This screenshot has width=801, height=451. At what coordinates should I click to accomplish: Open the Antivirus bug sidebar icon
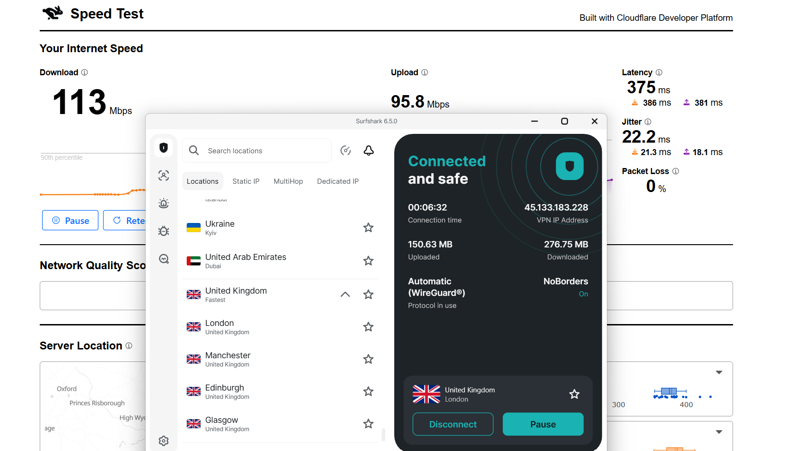[164, 231]
